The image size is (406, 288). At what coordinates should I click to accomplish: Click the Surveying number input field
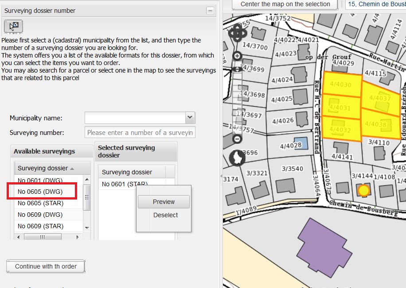pyautogui.click(x=140, y=133)
